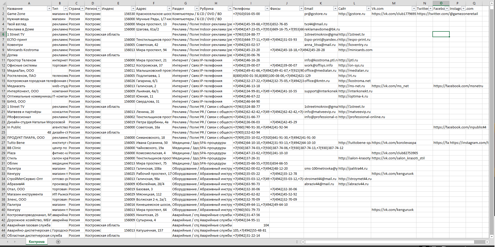Screen dimensions: 495x247
Task: Click the tab bar resize handle dots
Action: pos(297,242)
